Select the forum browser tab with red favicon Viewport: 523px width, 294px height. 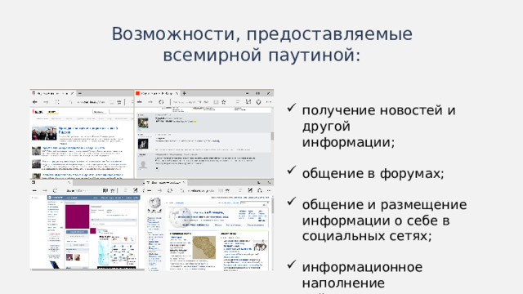point(157,94)
